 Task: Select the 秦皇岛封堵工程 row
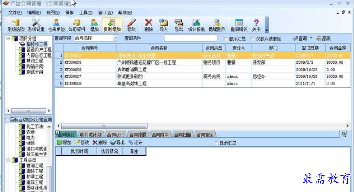click(203, 83)
